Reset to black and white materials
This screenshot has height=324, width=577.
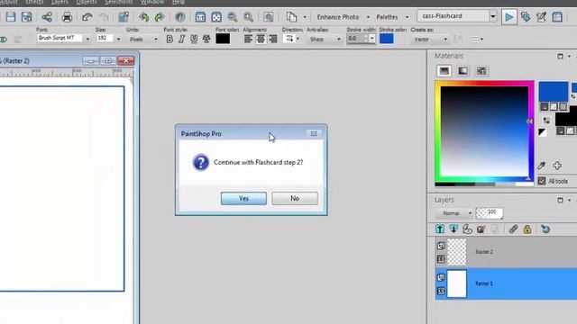tap(542, 132)
